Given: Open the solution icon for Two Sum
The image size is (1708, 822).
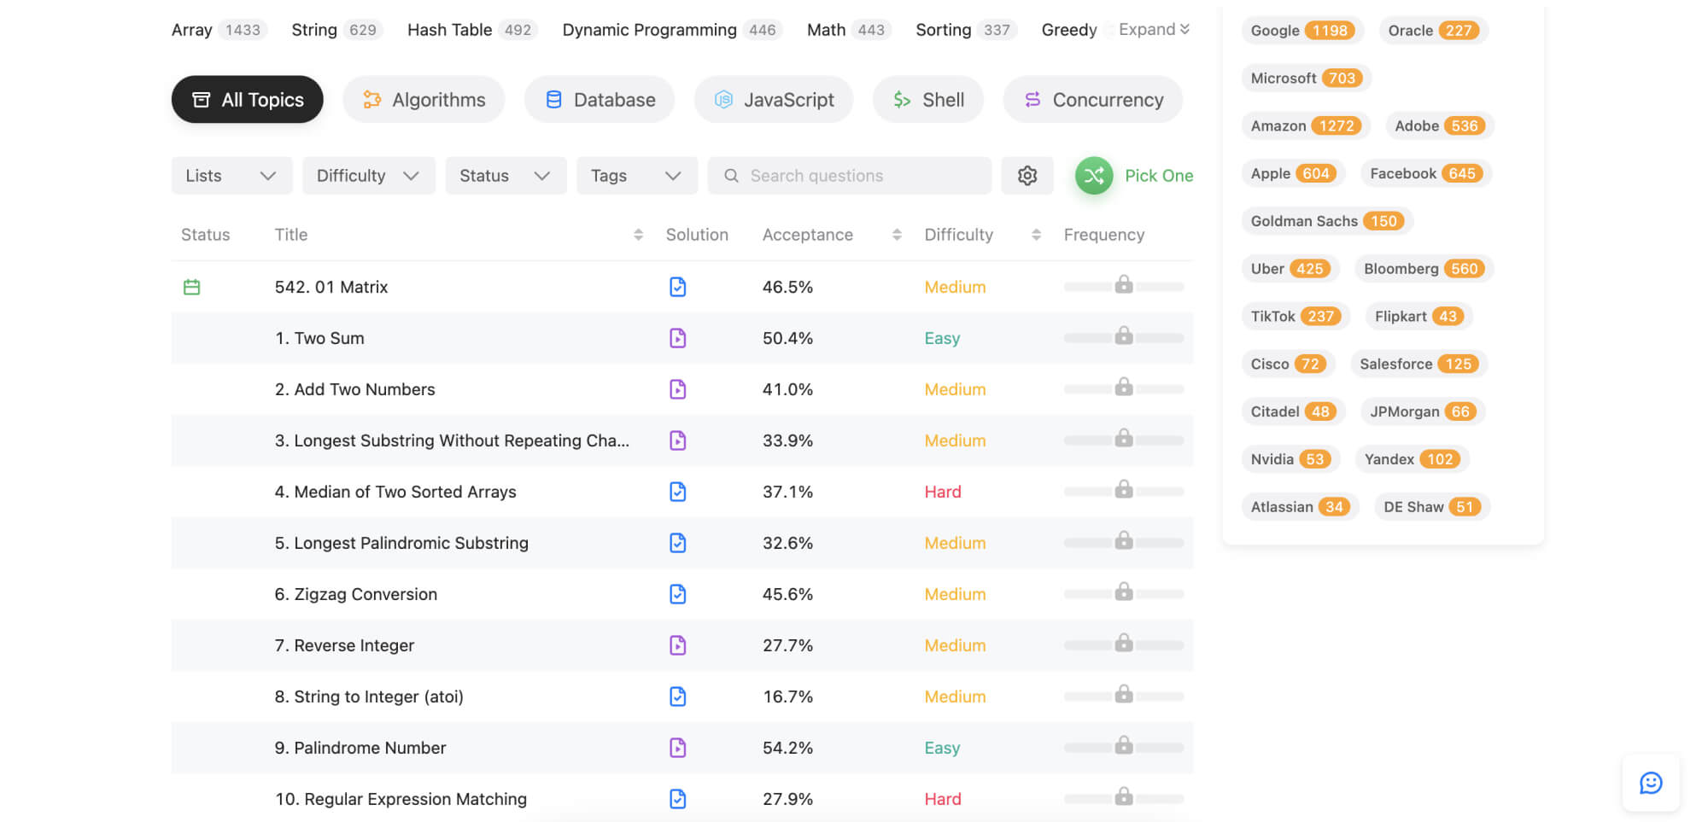Looking at the screenshot, I should (x=677, y=338).
